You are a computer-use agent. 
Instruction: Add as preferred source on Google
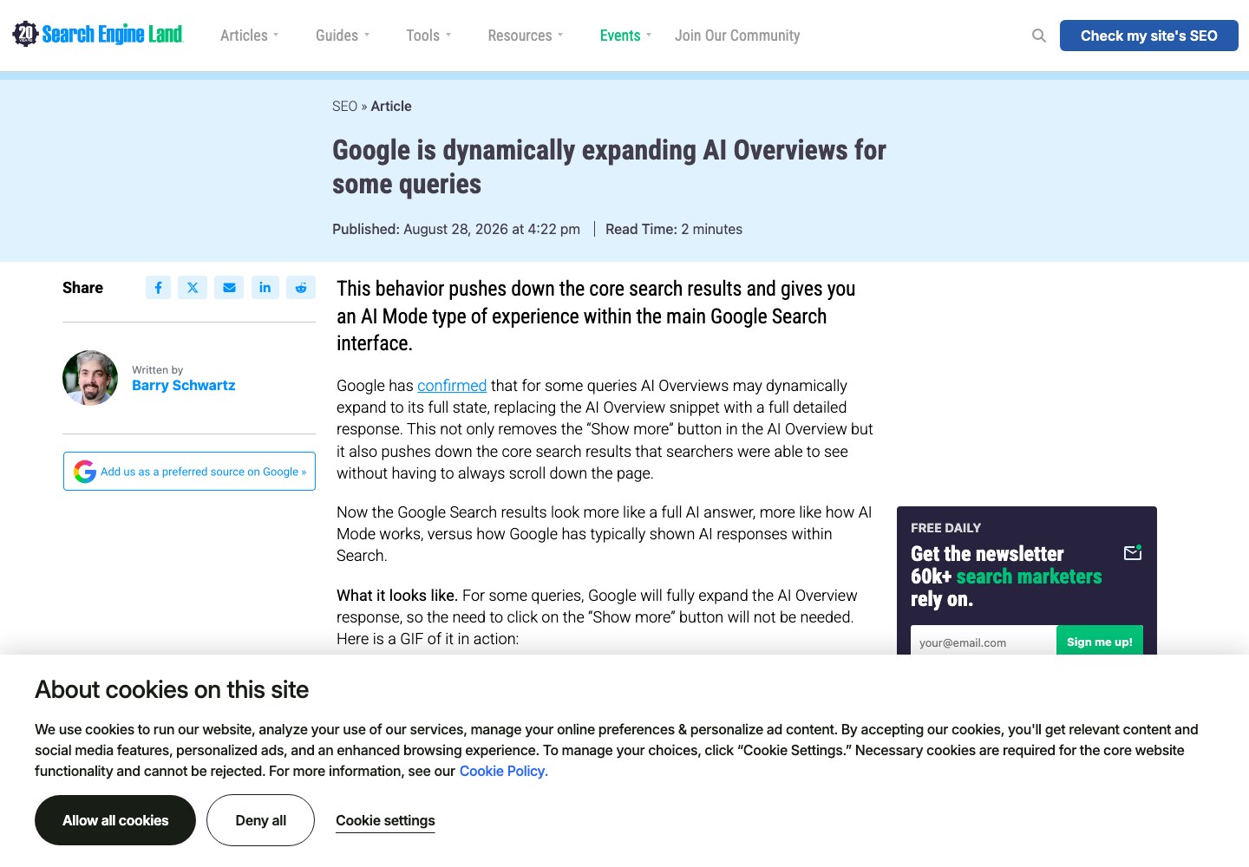189,471
